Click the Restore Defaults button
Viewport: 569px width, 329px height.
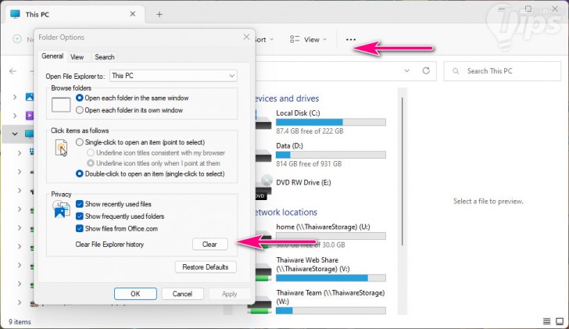(x=206, y=267)
